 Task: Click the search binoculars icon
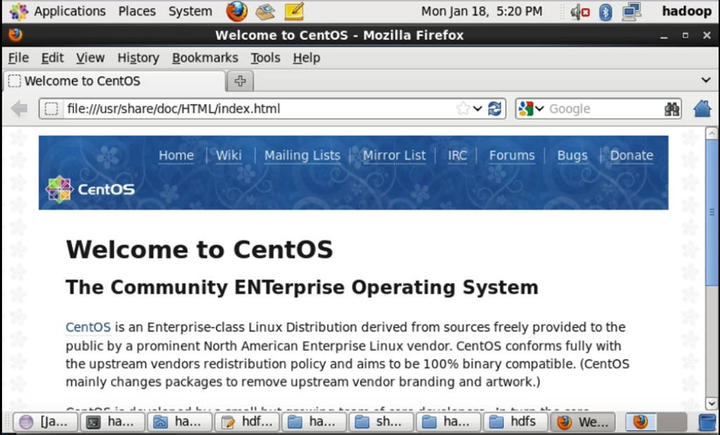pos(671,109)
